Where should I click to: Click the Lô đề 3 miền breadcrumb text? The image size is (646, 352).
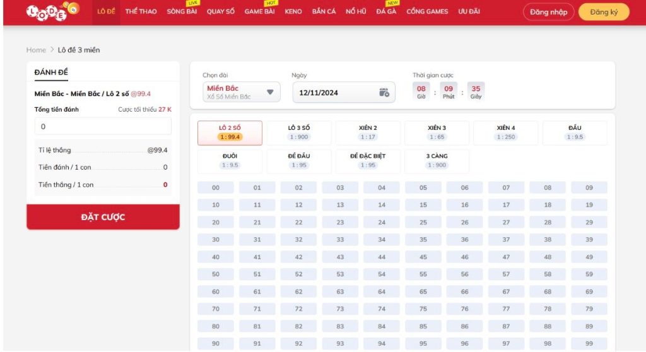pos(79,50)
